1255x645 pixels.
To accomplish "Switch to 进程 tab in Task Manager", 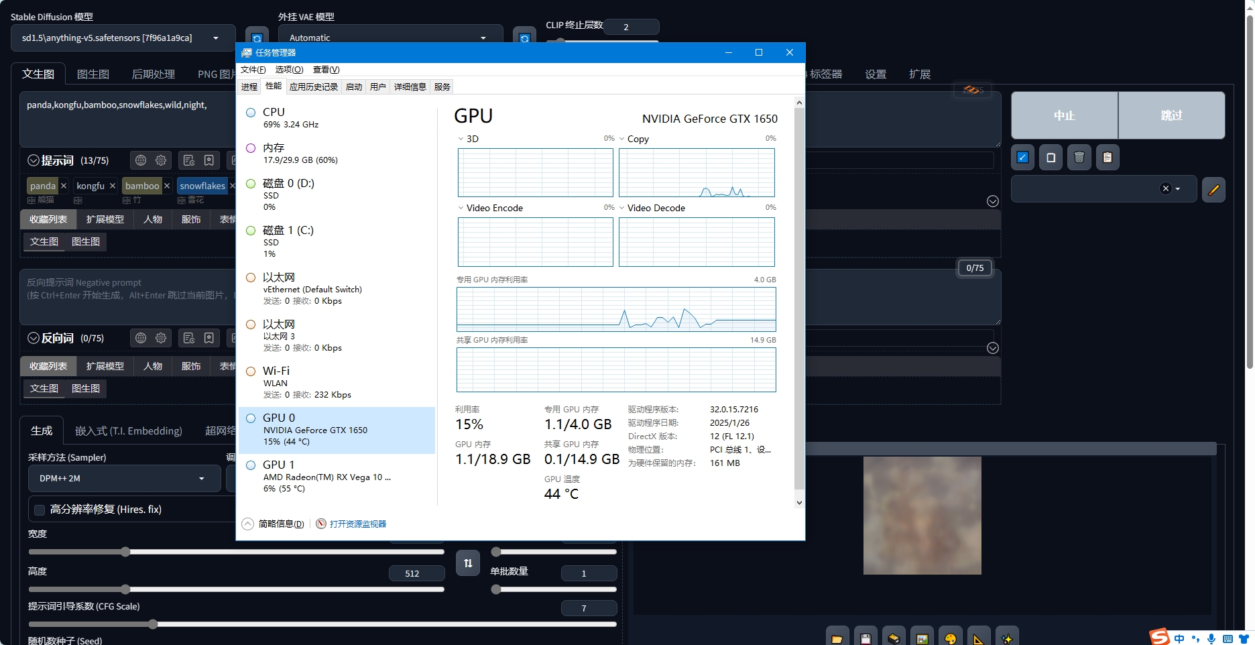I will click(249, 87).
